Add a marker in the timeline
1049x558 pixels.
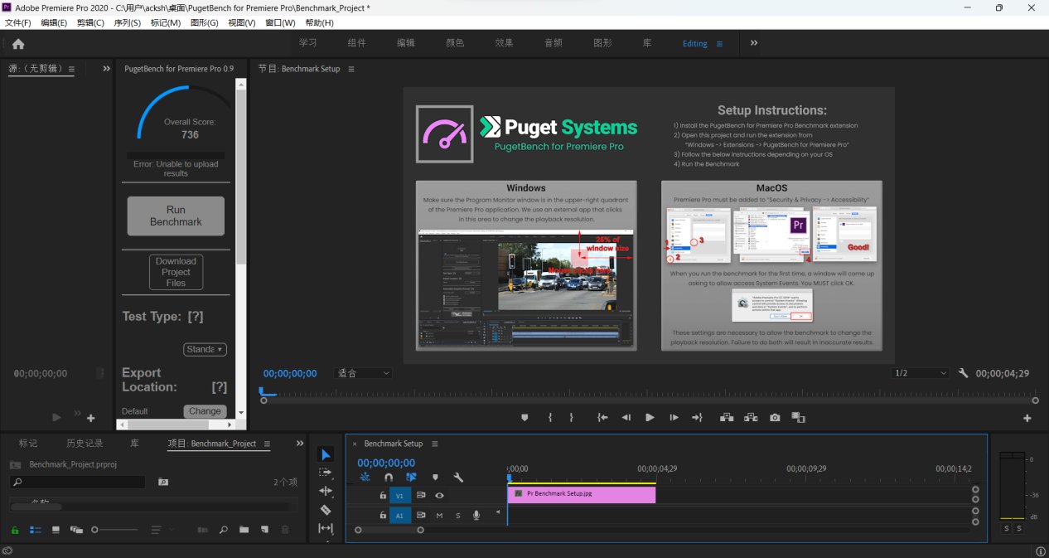coord(435,478)
